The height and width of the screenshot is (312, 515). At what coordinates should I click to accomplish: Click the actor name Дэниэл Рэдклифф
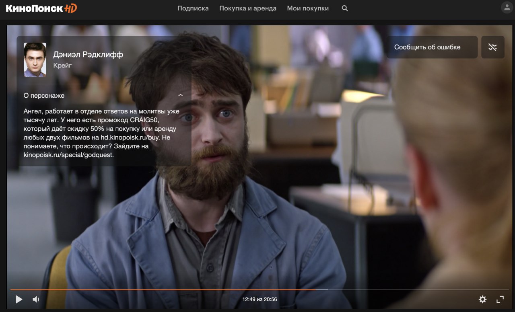pos(88,55)
